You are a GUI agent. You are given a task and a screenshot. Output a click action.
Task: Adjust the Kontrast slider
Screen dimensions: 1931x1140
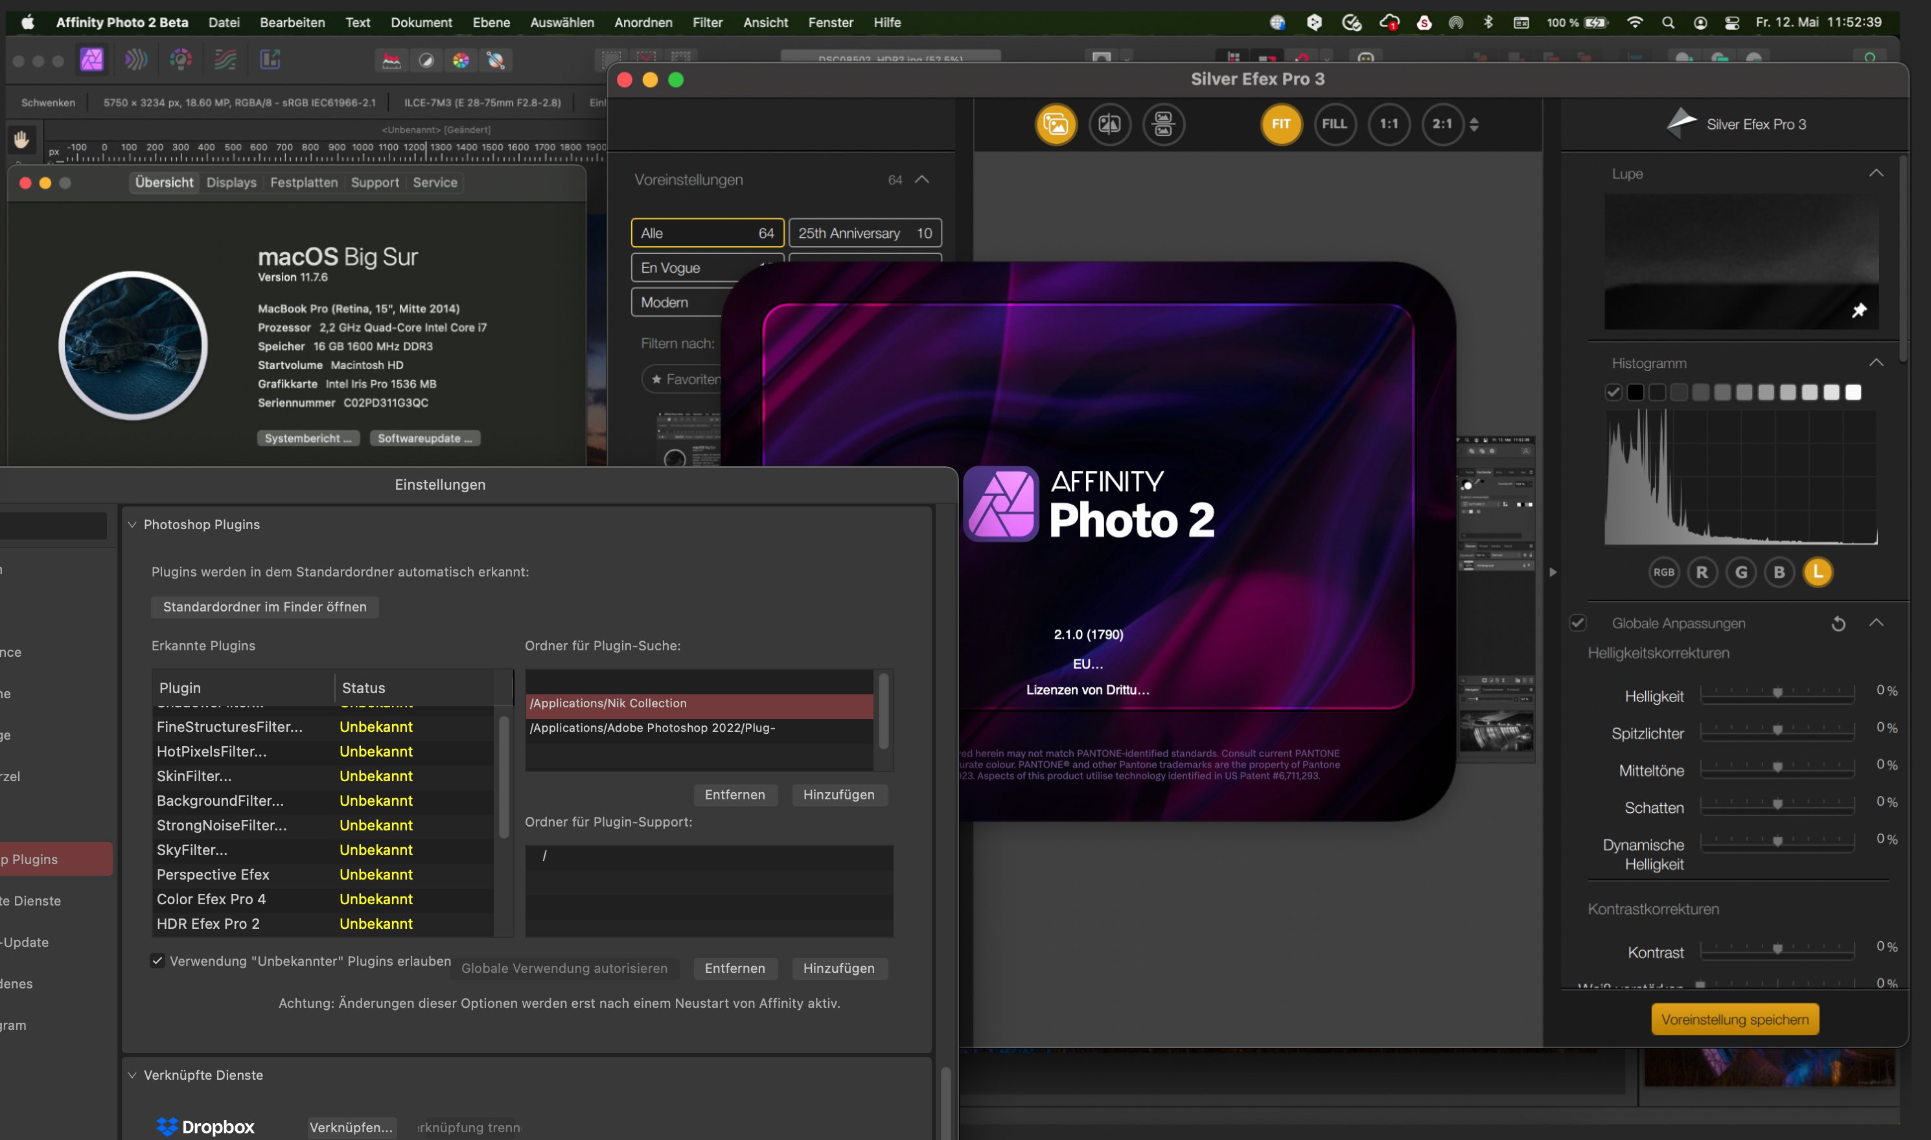1777,949
